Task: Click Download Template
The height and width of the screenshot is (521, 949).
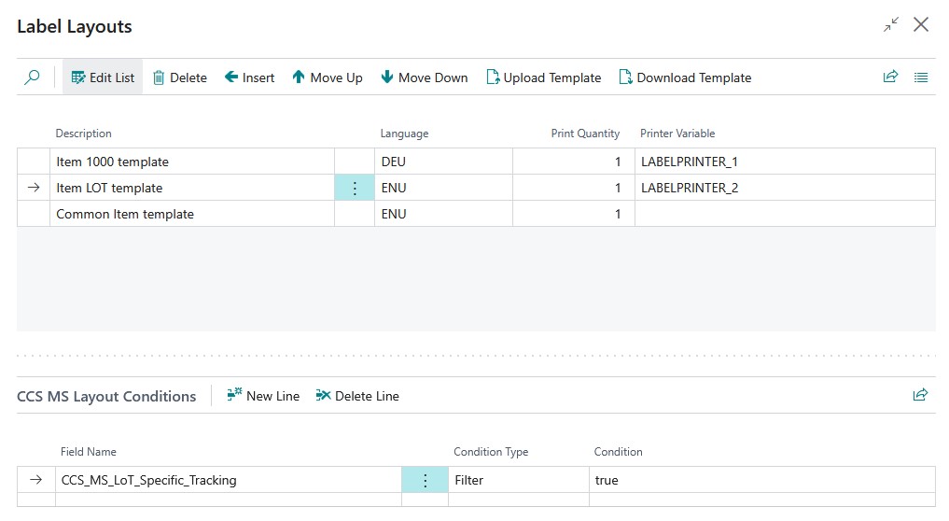Action: 684,77
